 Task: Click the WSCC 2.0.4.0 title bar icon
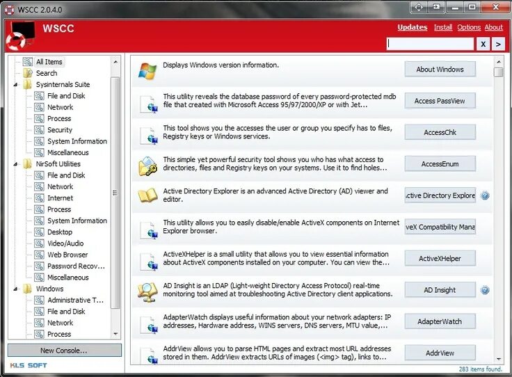(10, 10)
